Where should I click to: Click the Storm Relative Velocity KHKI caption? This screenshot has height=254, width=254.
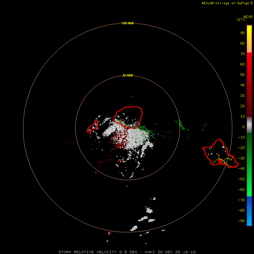pos(127,252)
